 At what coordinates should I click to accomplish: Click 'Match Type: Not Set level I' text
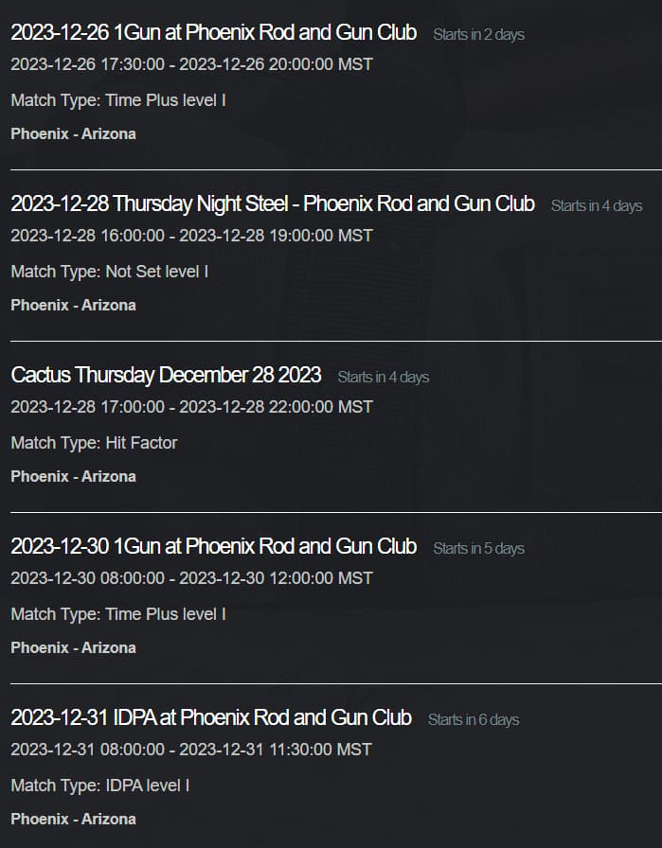point(109,272)
